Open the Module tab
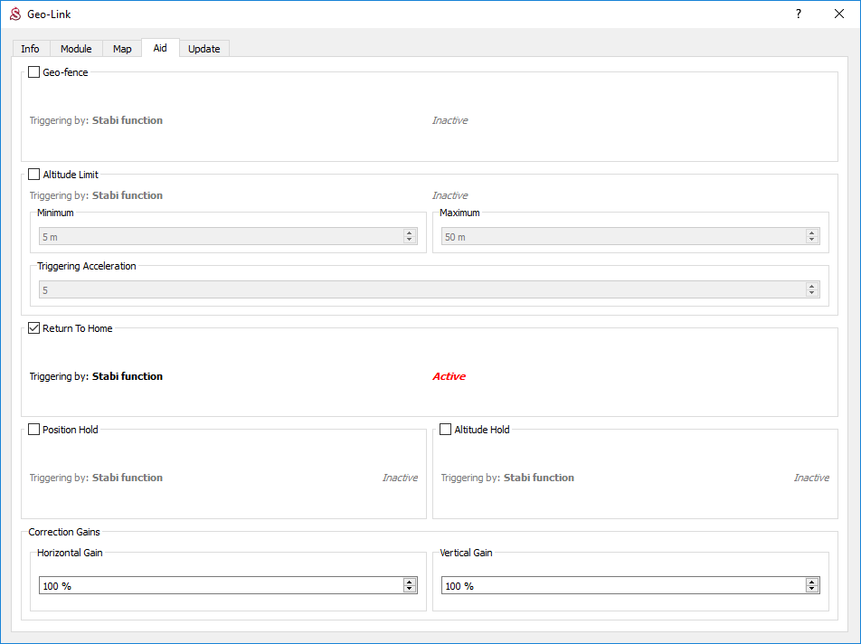861x644 pixels. pos(76,49)
